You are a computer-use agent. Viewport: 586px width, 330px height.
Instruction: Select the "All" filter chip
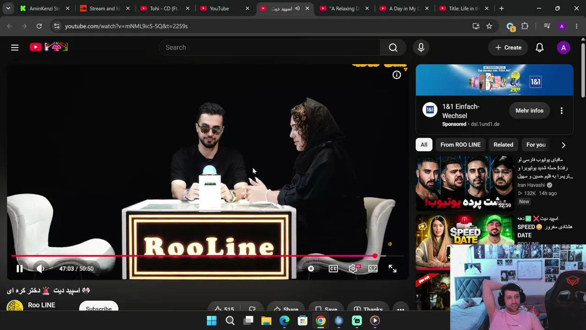(424, 145)
